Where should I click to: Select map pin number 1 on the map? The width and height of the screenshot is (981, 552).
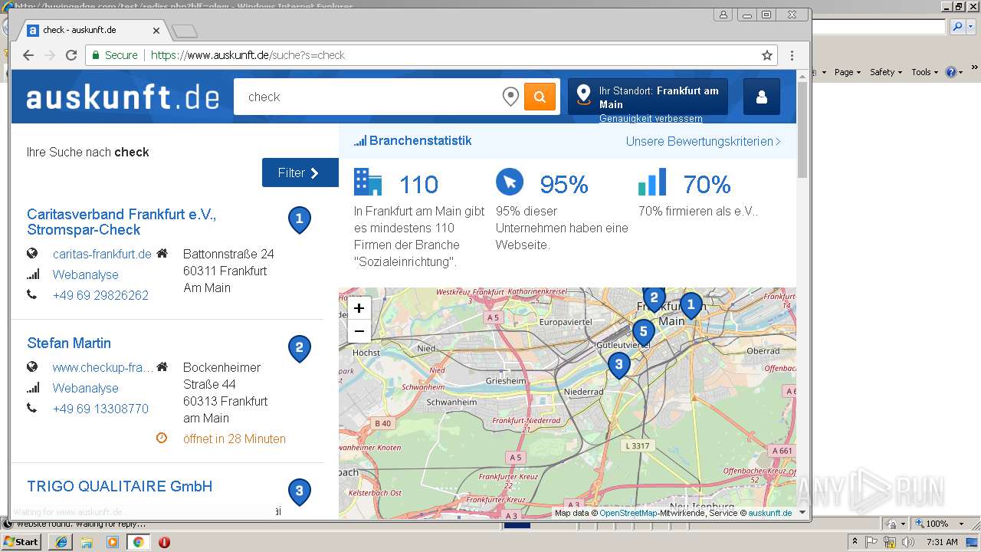pyautogui.click(x=691, y=306)
